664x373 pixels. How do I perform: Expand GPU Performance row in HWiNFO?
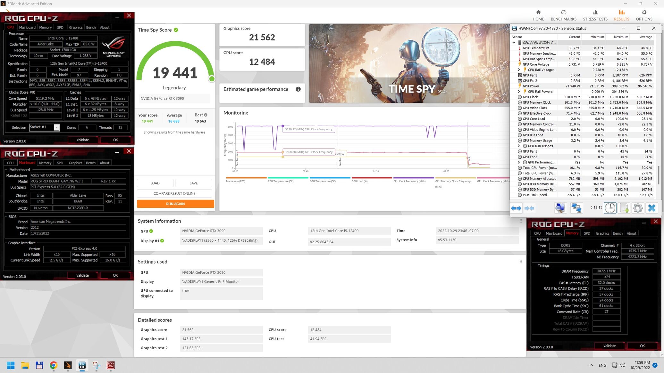pyautogui.click(x=519, y=162)
